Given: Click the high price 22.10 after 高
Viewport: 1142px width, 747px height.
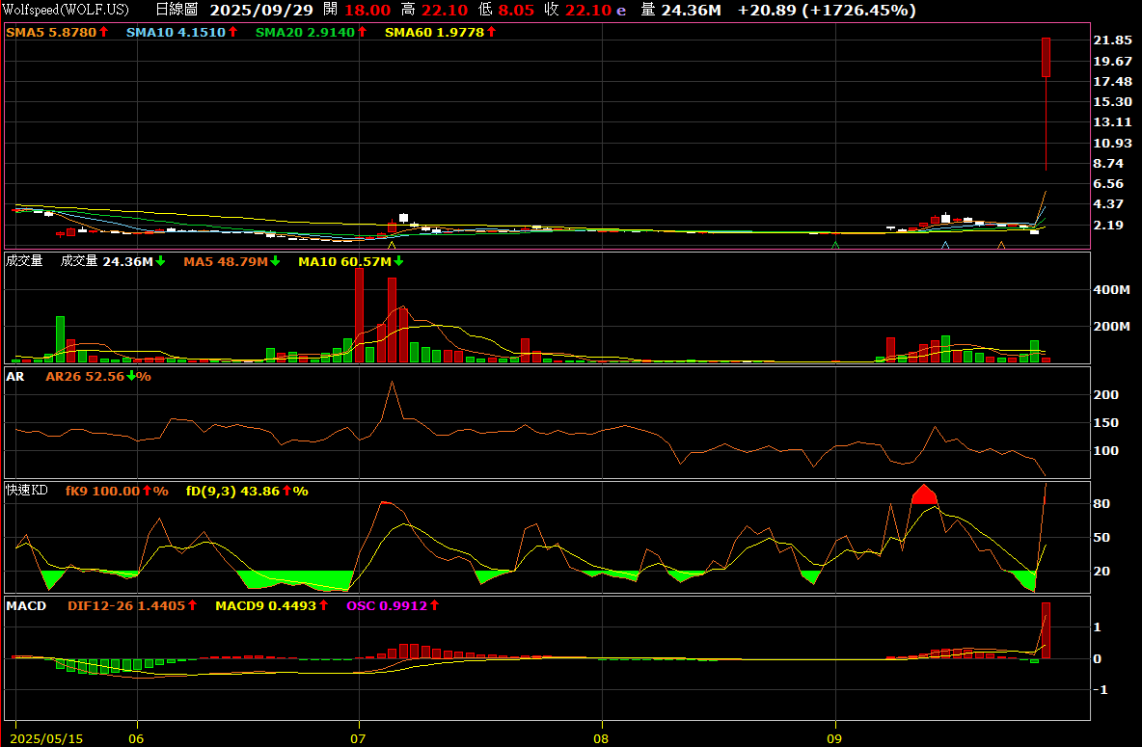Looking at the screenshot, I should point(445,11).
